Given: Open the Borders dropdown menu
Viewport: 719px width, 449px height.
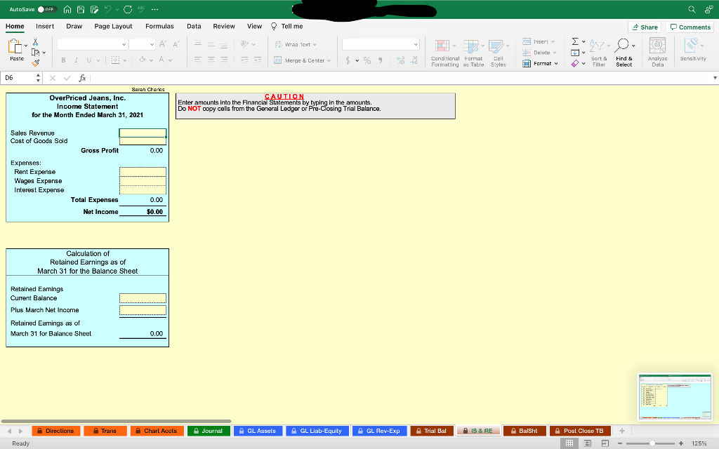Looking at the screenshot, I should tap(125, 60).
